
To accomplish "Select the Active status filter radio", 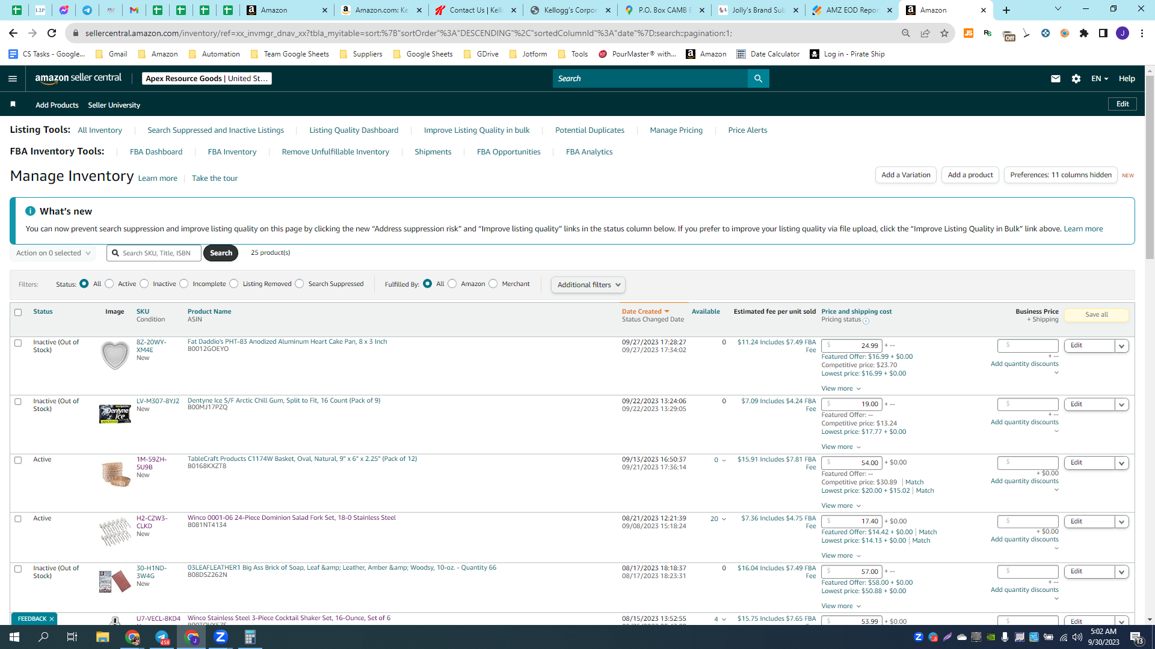I will 109,284.
